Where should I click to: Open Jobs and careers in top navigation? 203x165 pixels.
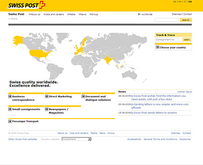click(53, 14)
